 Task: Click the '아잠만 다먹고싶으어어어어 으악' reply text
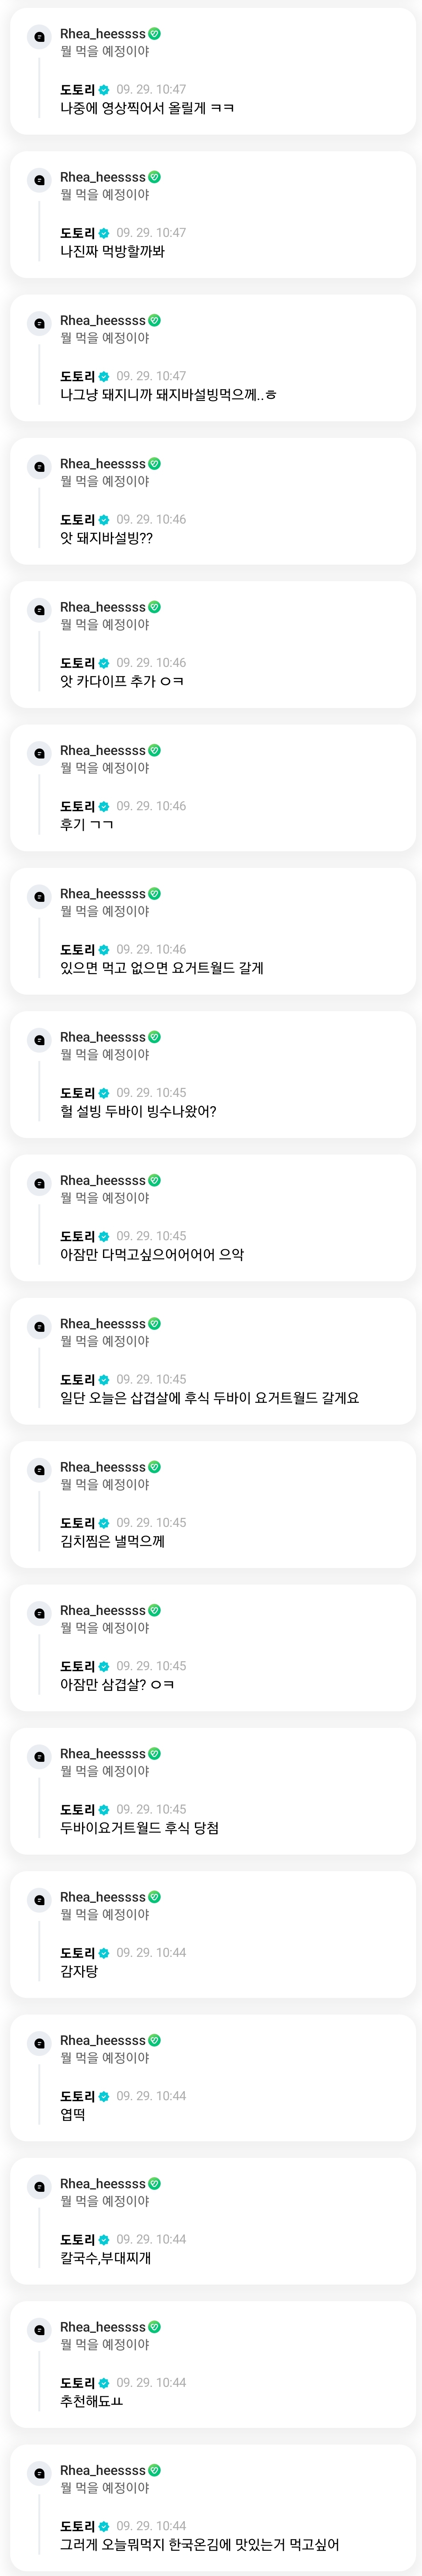tap(152, 1255)
